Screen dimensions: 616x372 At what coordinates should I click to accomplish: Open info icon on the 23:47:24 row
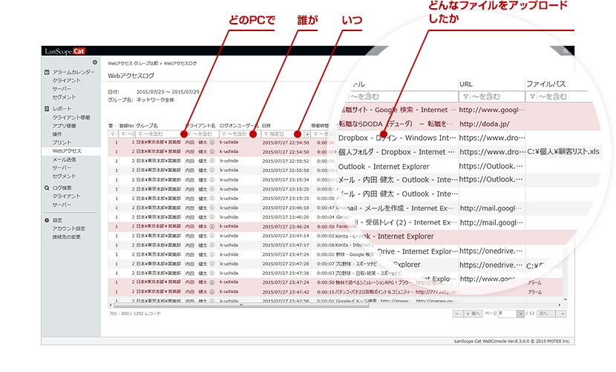[x=212, y=282]
